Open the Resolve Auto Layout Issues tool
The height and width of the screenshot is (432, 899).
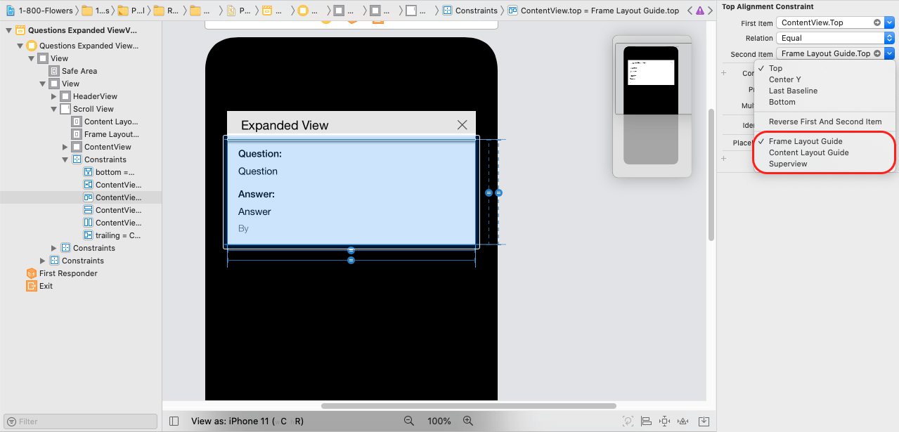(x=682, y=421)
